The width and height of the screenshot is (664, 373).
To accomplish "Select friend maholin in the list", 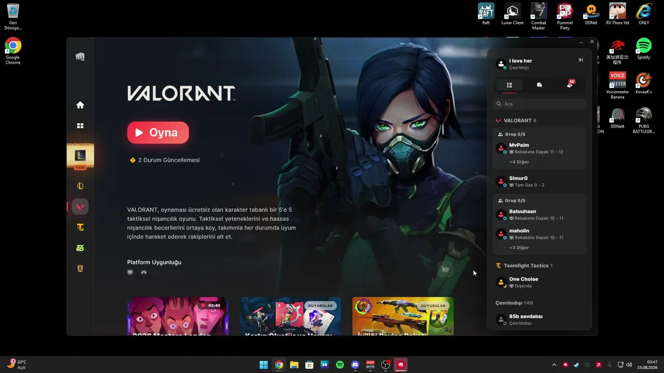I will (x=539, y=234).
